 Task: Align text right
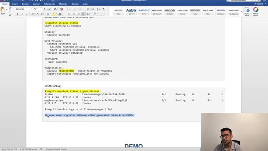[x=78, y=14]
